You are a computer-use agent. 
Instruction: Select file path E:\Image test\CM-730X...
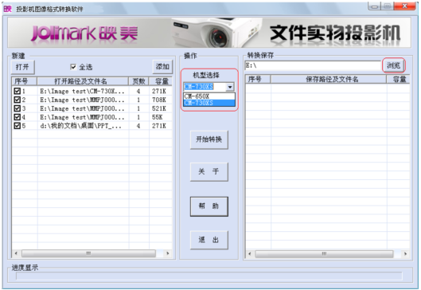(82, 91)
